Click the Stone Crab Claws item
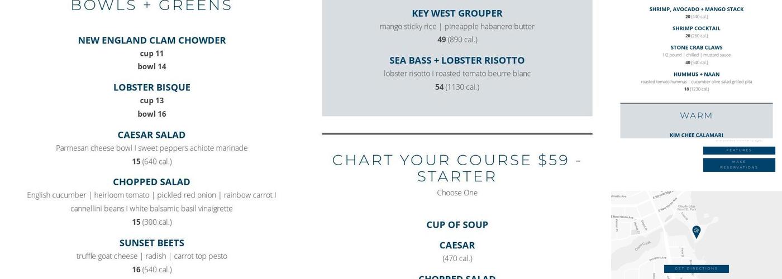Image resolution: width=782 pixels, height=279 pixels. click(696, 47)
